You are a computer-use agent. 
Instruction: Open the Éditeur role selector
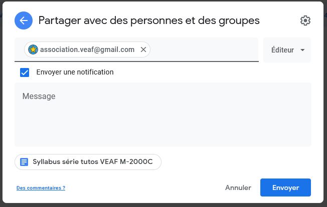pyautogui.click(x=283, y=50)
